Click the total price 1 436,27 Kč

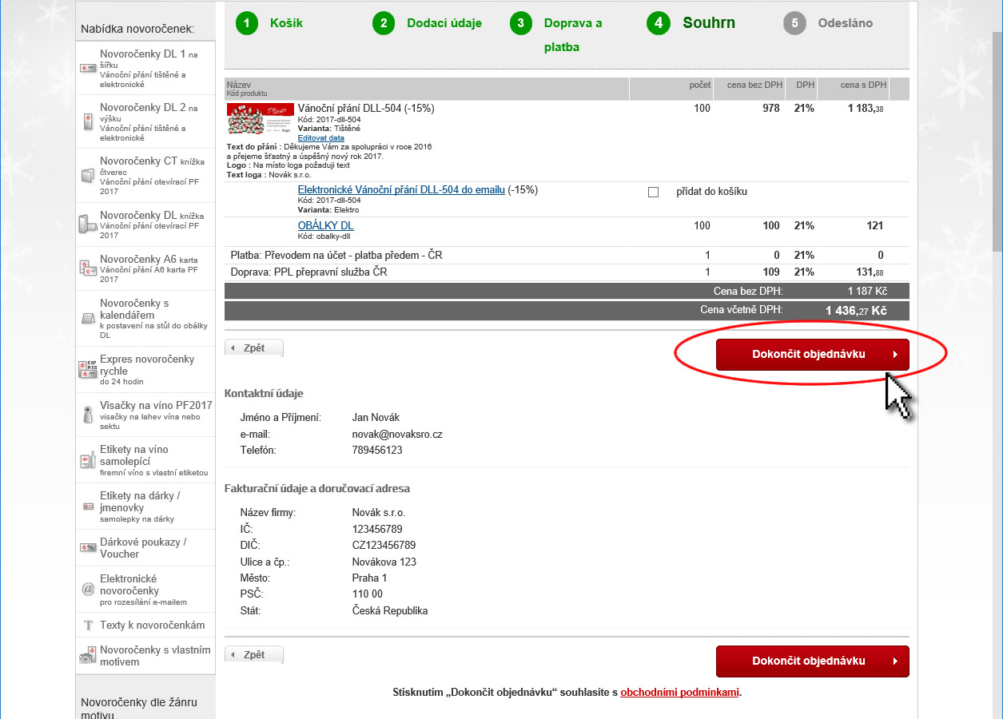pyautogui.click(x=856, y=311)
